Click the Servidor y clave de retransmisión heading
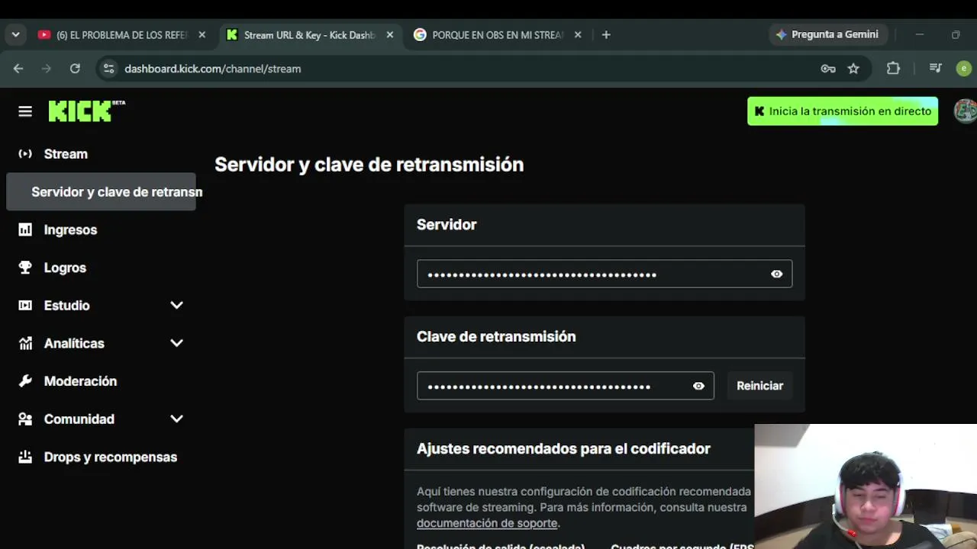This screenshot has width=977, height=549. tap(369, 165)
